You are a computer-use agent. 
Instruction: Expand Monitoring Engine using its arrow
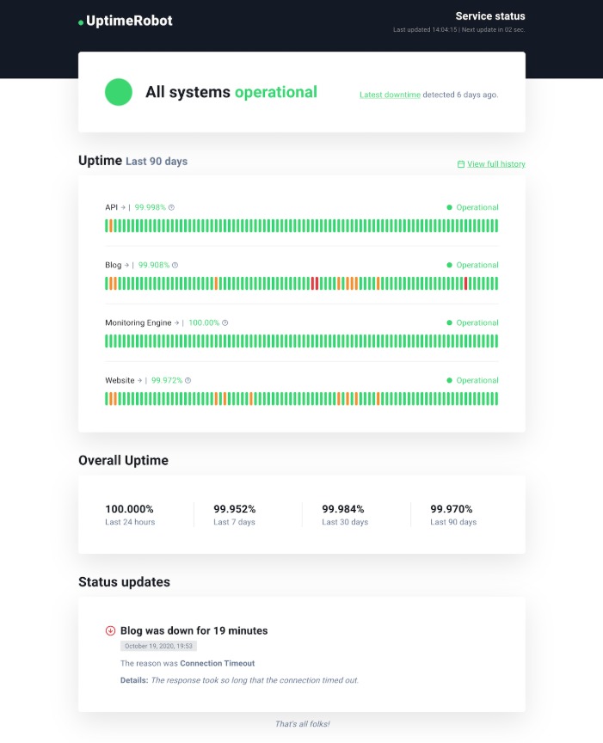click(x=177, y=322)
